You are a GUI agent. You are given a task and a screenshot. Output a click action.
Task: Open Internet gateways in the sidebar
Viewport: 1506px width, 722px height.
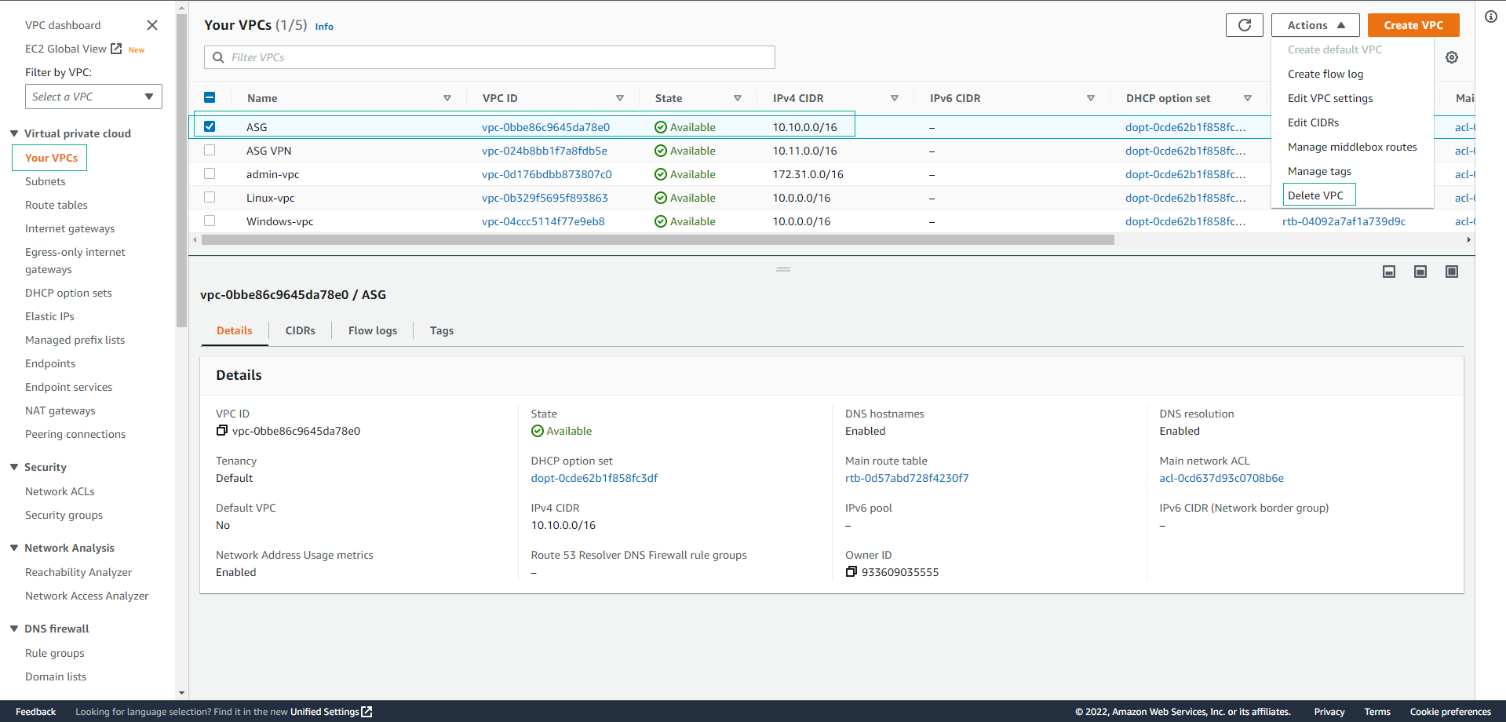70,228
